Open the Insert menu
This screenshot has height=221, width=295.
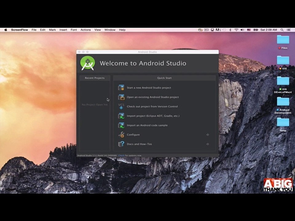[63, 30]
